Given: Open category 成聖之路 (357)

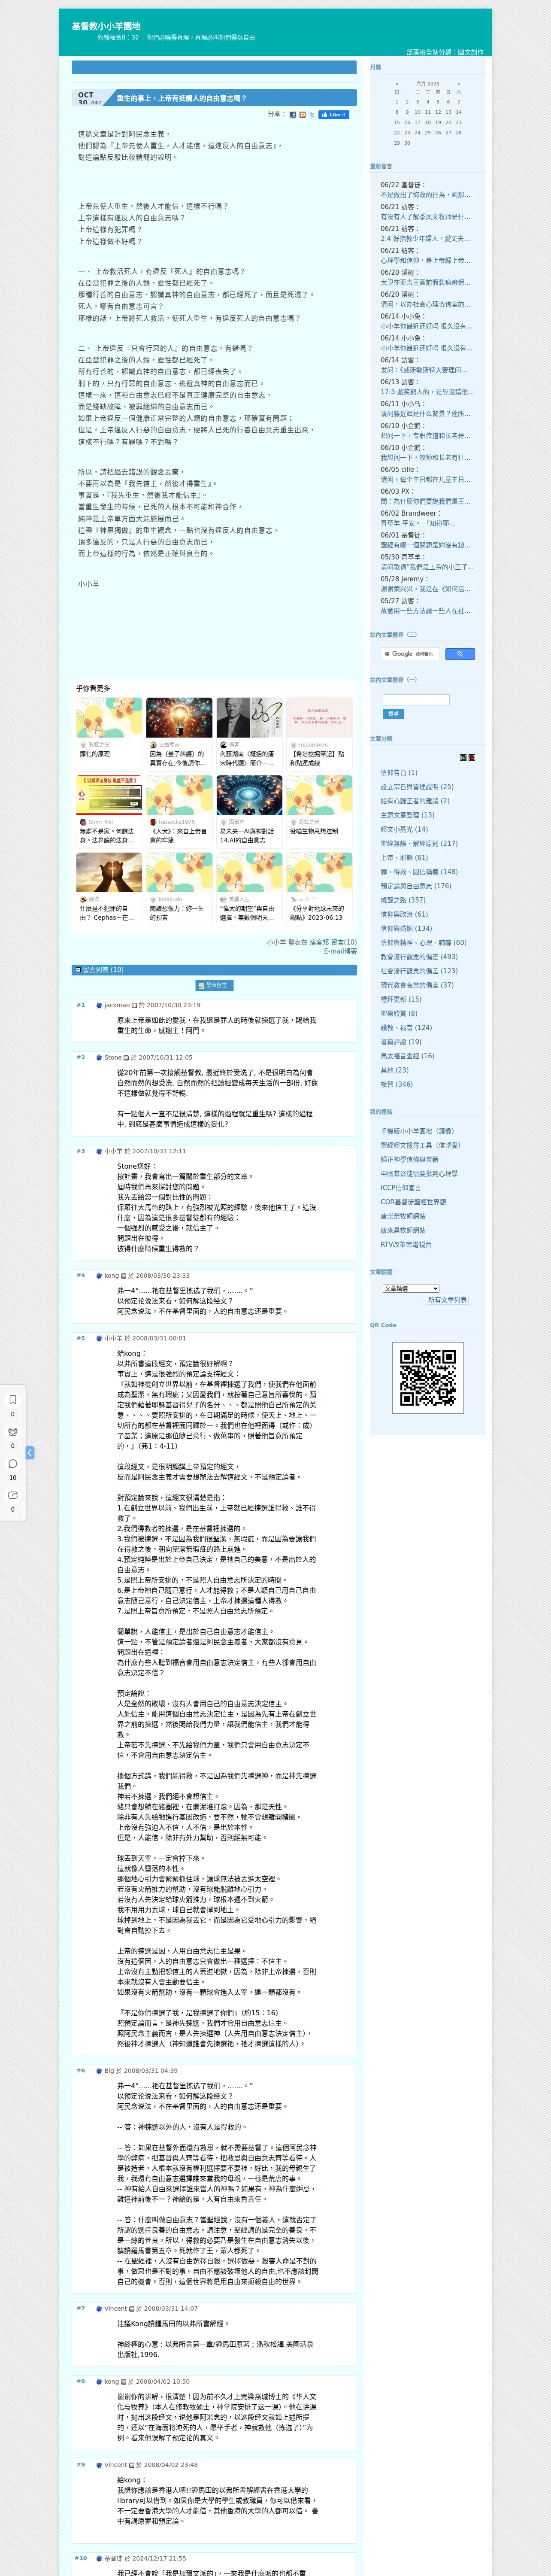Looking at the screenshot, I should 402,900.
